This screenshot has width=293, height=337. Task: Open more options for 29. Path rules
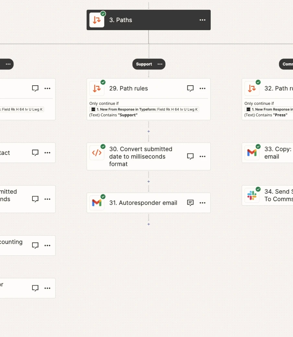pos(203,88)
